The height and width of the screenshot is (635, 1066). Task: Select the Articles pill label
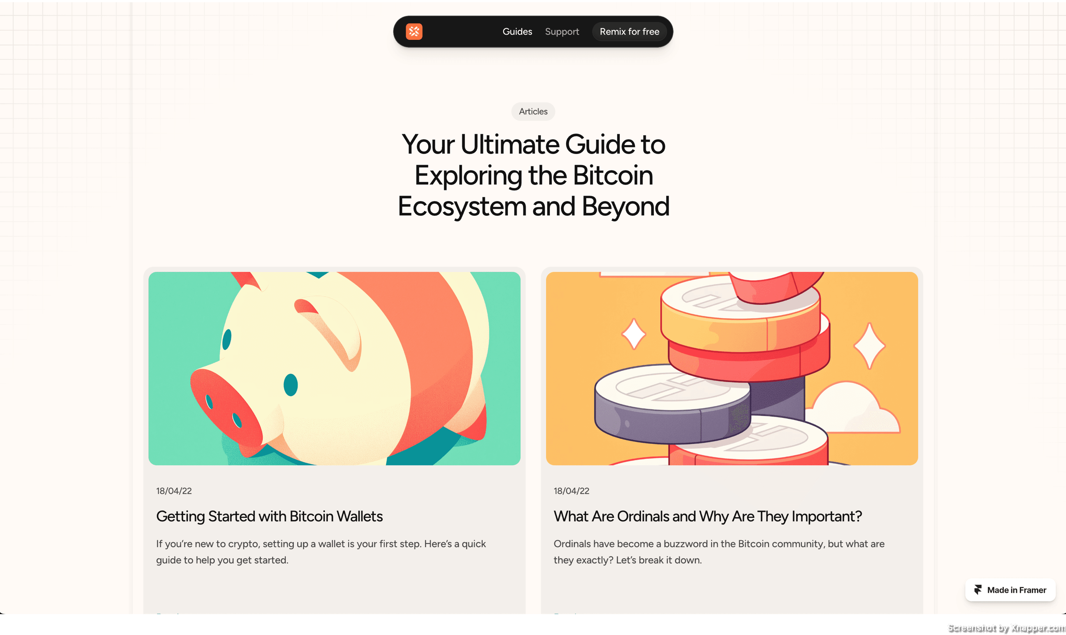pos(533,111)
